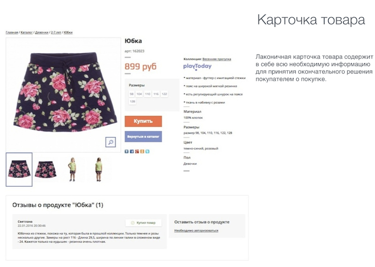Share via the Facebook icon
This screenshot has height=267, width=375.
tap(132, 151)
